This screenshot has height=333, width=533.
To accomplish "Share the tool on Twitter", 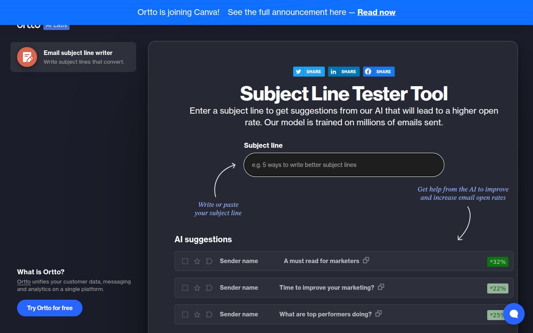I will pos(309,72).
